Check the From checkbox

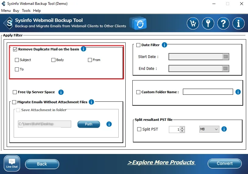(90, 60)
